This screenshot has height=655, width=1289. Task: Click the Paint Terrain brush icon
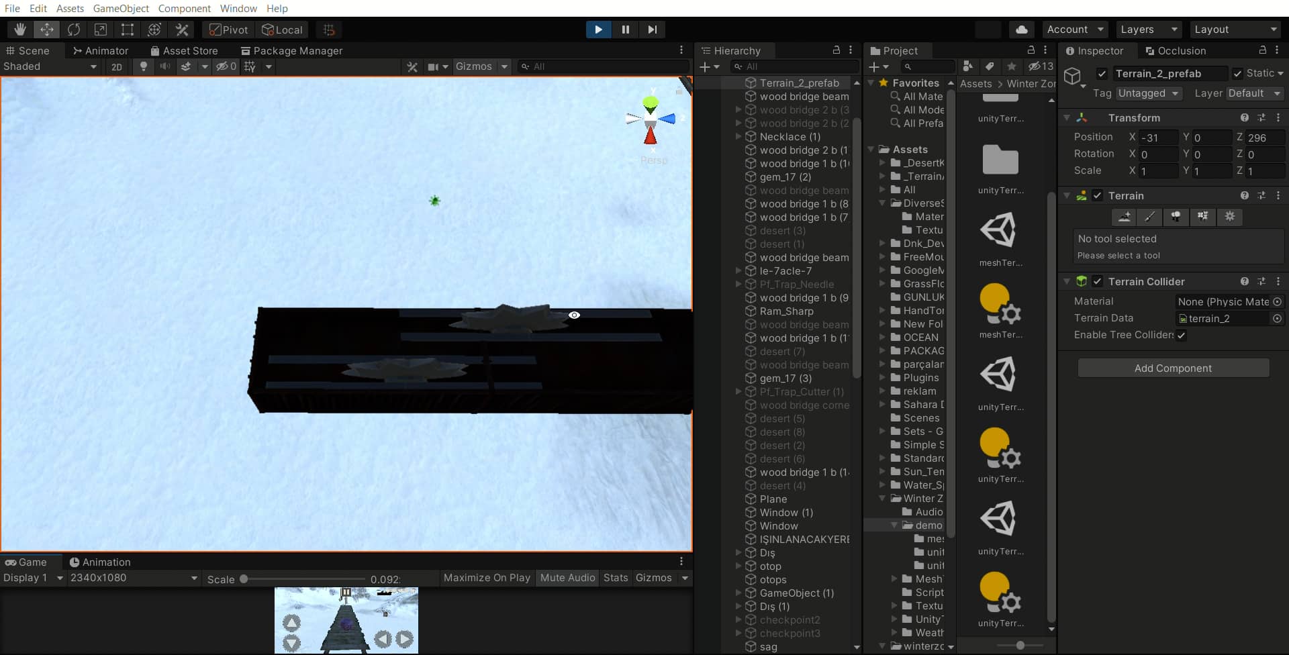(x=1150, y=216)
